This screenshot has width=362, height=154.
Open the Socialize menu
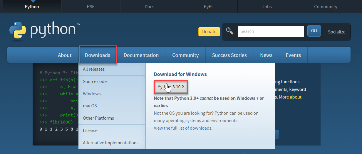pyautogui.click(x=337, y=32)
